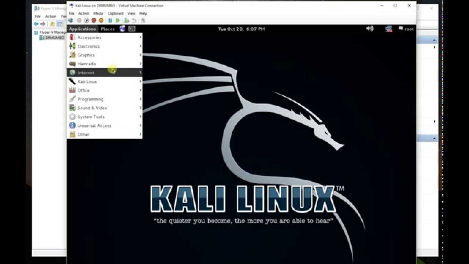Open the Universal Access category
Viewport: 469px width, 264px height.
click(104, 125)
